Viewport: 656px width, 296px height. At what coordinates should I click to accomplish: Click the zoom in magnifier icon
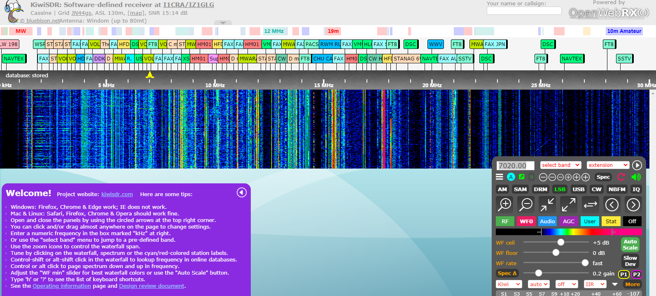[504, 204]
